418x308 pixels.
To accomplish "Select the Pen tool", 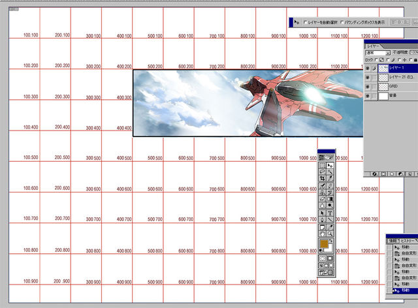I will pos(322,220).
